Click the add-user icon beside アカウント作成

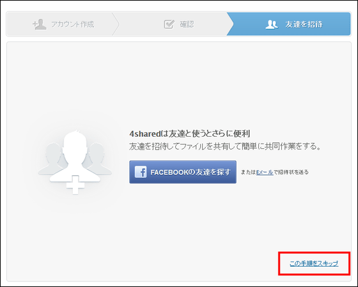pyautogui.click(x=40, y=24)
